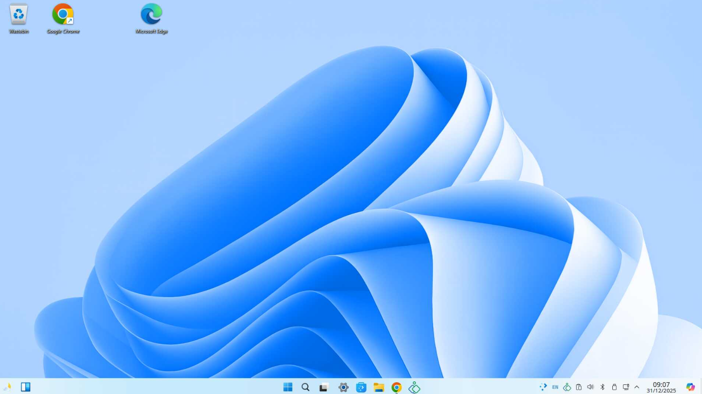Click the USB safely remove hardware icon

pyautogui.click(x=614, y=387)
